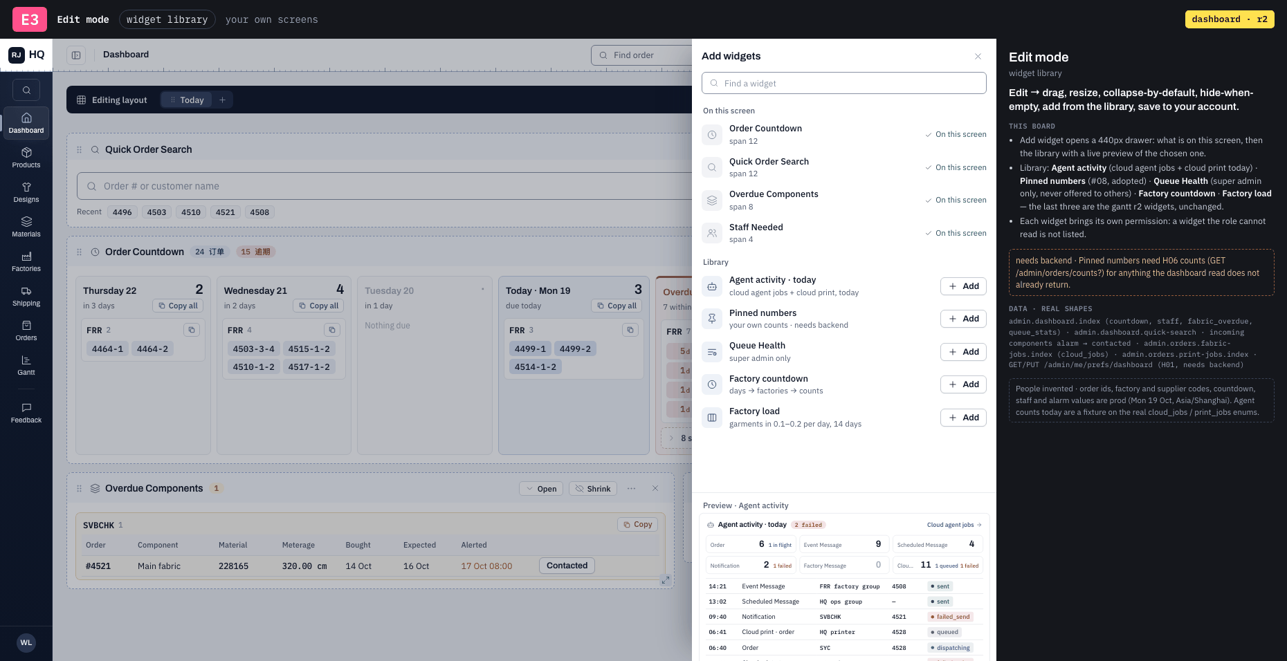This screenshot has height=661, width=1287.
Task: Click the grip handle on Overdue Components
Action: click(79, 488)
